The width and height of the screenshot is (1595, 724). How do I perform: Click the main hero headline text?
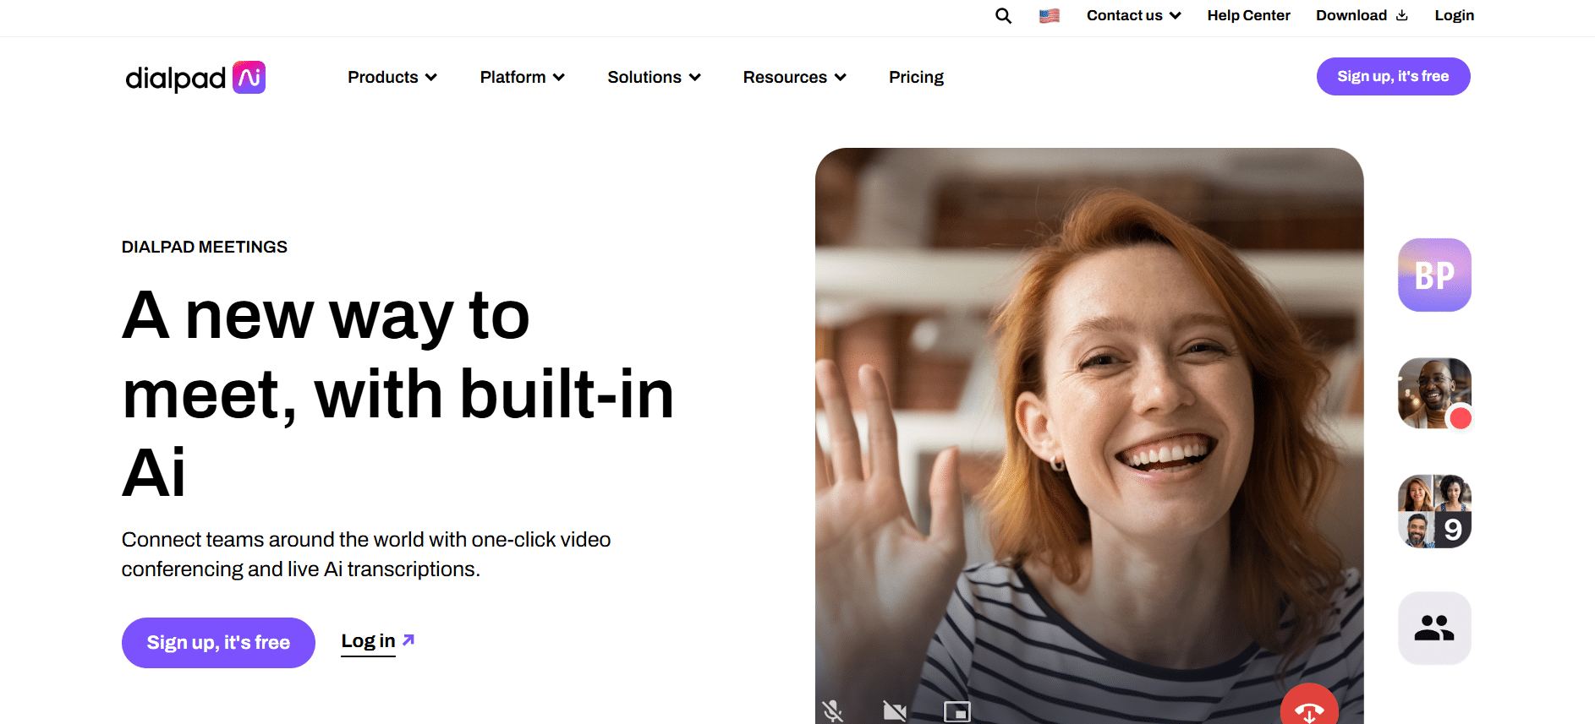tap(397, 394)
